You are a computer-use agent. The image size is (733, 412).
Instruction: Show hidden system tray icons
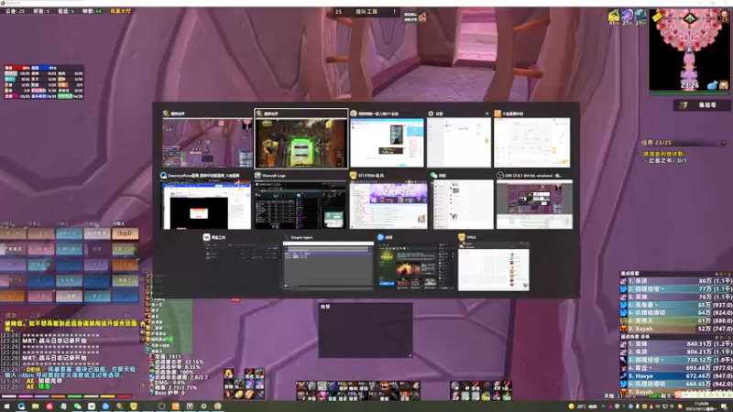tap(603, 407)
